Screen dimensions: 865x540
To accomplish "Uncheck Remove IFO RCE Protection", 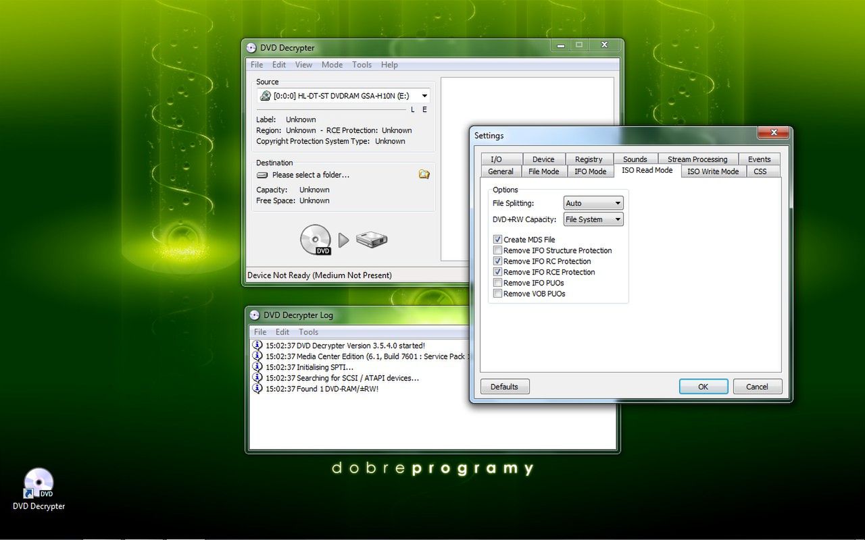I will point(498,272).
